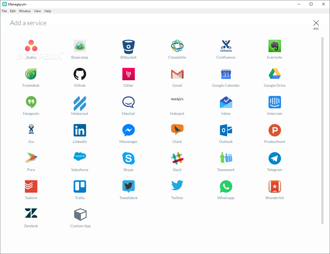Click the services list vertical scrollbar
The width and height of the screenshot is (330, 254).
tap(322, 131)
